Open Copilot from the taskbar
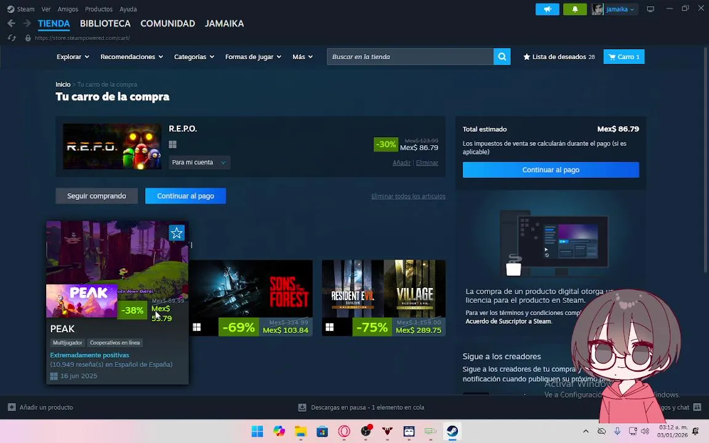 point(279,431)
